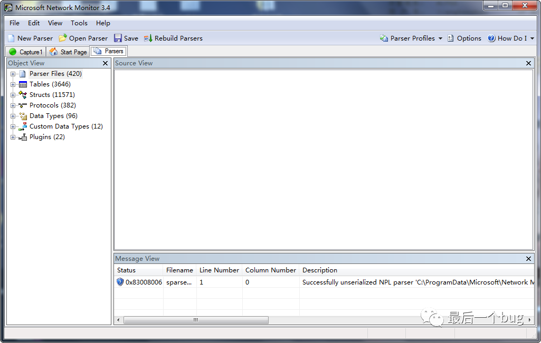This screenshot has width=541, height=343.
Task: Click the How Do I help icon
Action: 491,38
